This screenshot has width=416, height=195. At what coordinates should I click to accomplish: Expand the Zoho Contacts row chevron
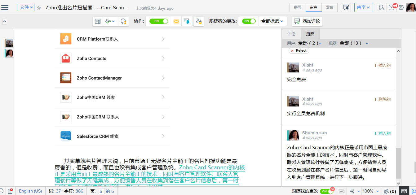163,58
